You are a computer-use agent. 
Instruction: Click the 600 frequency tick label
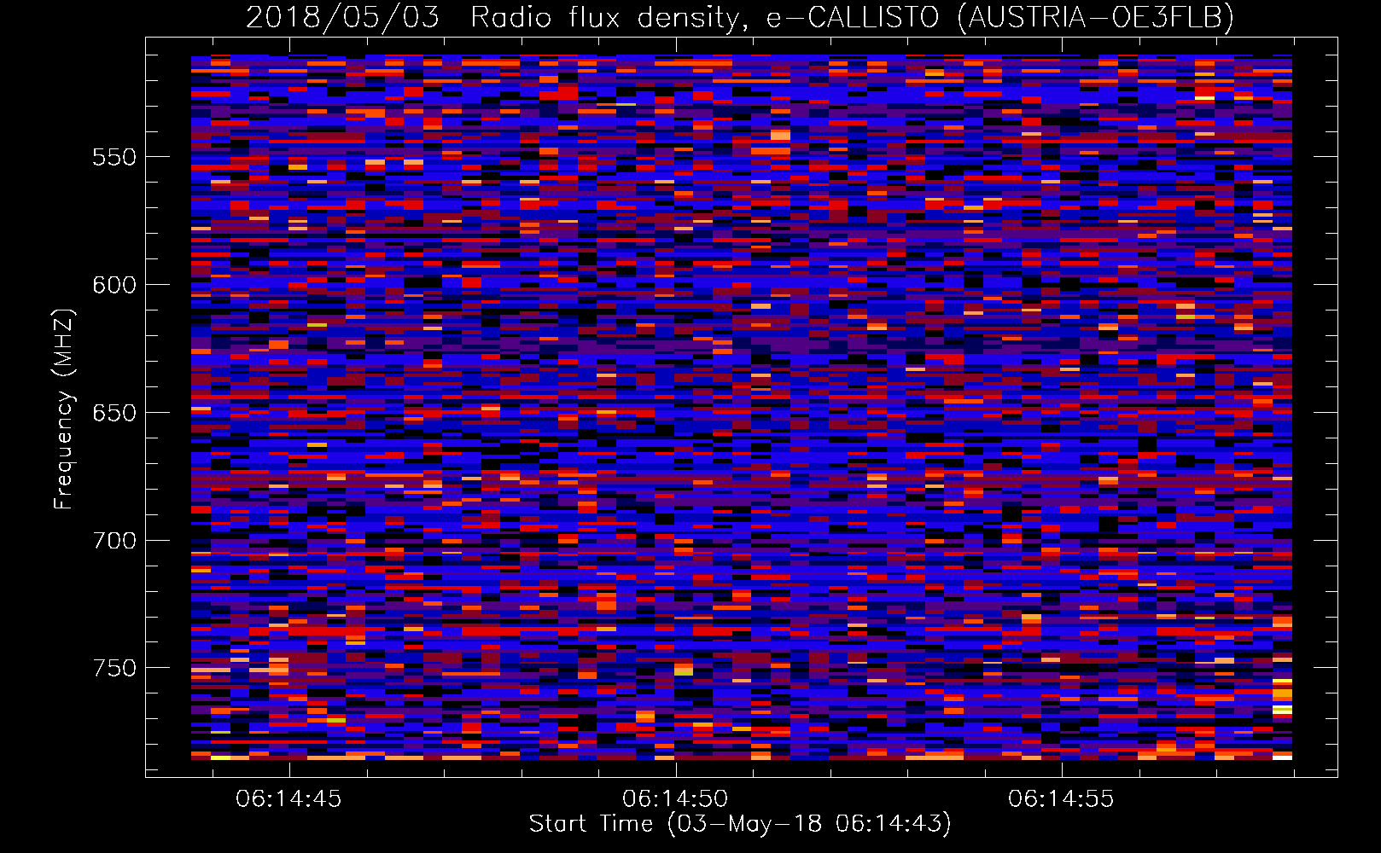114,285
